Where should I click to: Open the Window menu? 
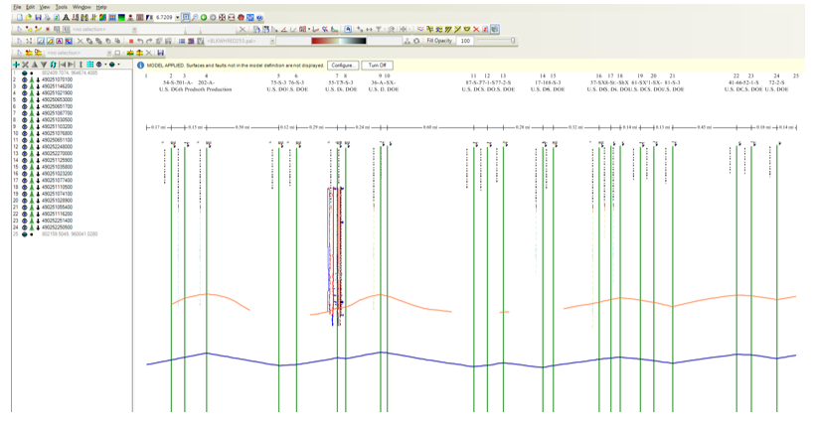coord(82,7)
